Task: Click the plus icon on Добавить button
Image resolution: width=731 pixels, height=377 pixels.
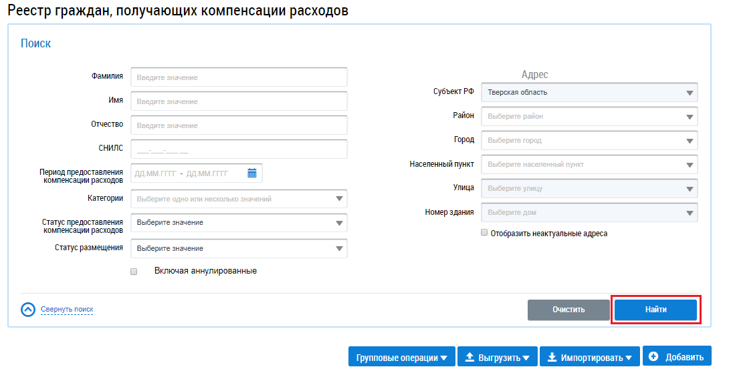Action: click(653, 357)
